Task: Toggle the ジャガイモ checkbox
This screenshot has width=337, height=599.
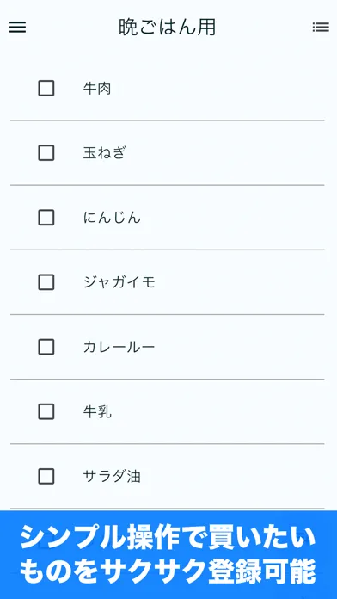Action: pos(46,282)
